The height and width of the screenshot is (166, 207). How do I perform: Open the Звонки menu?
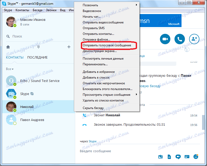tap(51, 10)
